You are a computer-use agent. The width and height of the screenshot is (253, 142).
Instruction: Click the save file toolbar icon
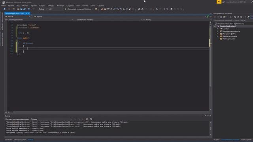pos(21,9)
